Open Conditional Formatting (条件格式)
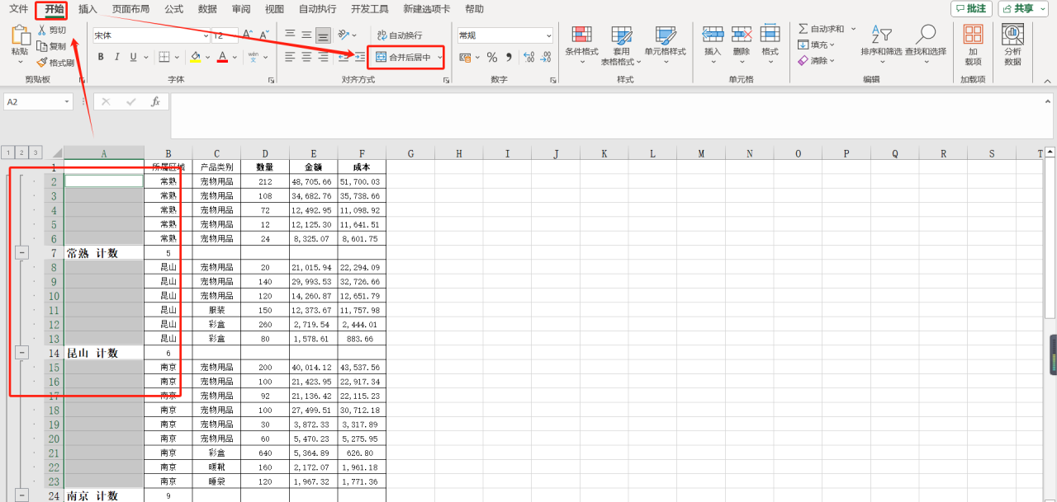Viewport: 1057px width, 502px height. point(581,45)
